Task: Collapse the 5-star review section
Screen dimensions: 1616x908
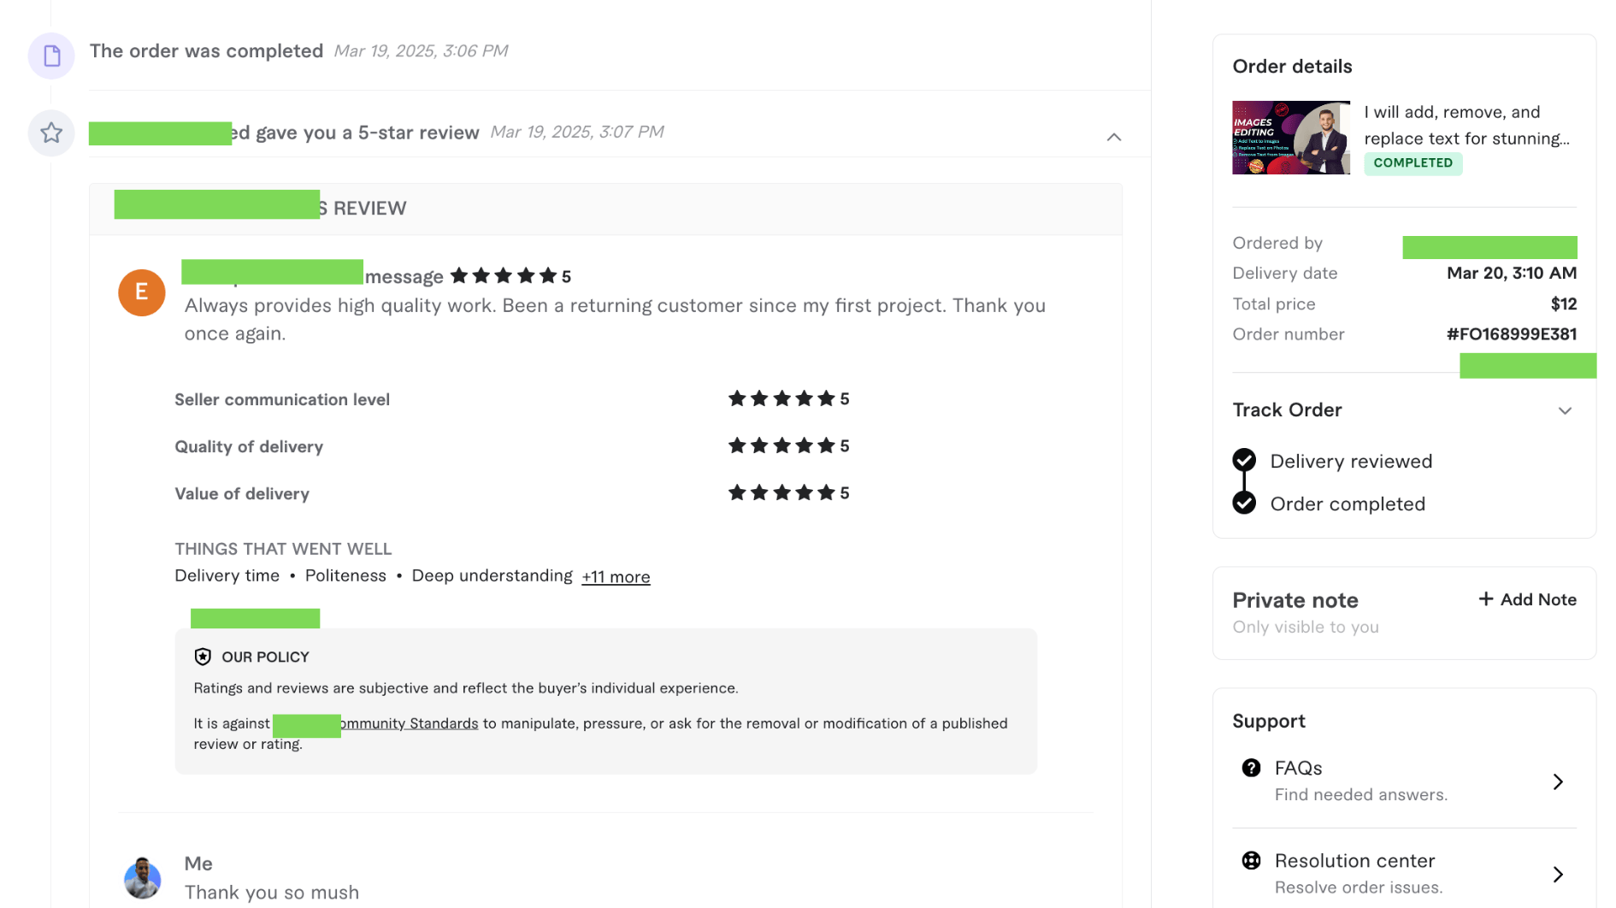Action: click(x=1113, y=137)
